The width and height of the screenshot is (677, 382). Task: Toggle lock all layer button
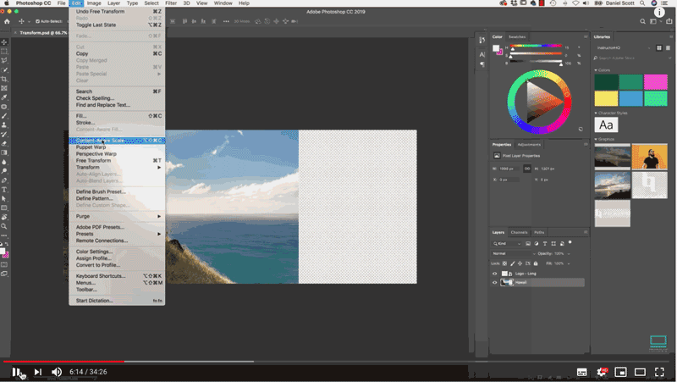tap(536, 263)
